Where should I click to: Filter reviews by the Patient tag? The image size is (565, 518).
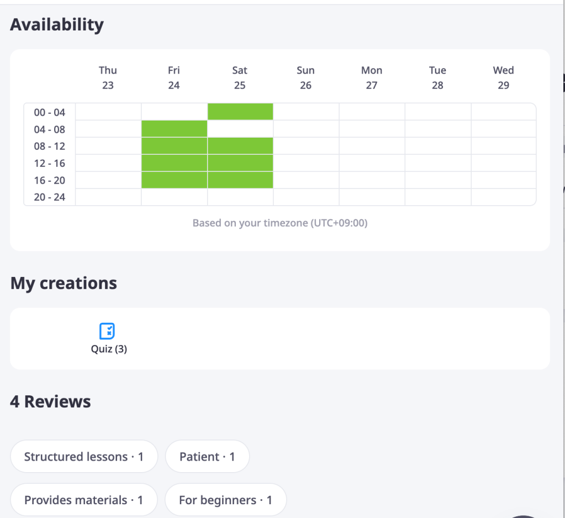[207, 457]
